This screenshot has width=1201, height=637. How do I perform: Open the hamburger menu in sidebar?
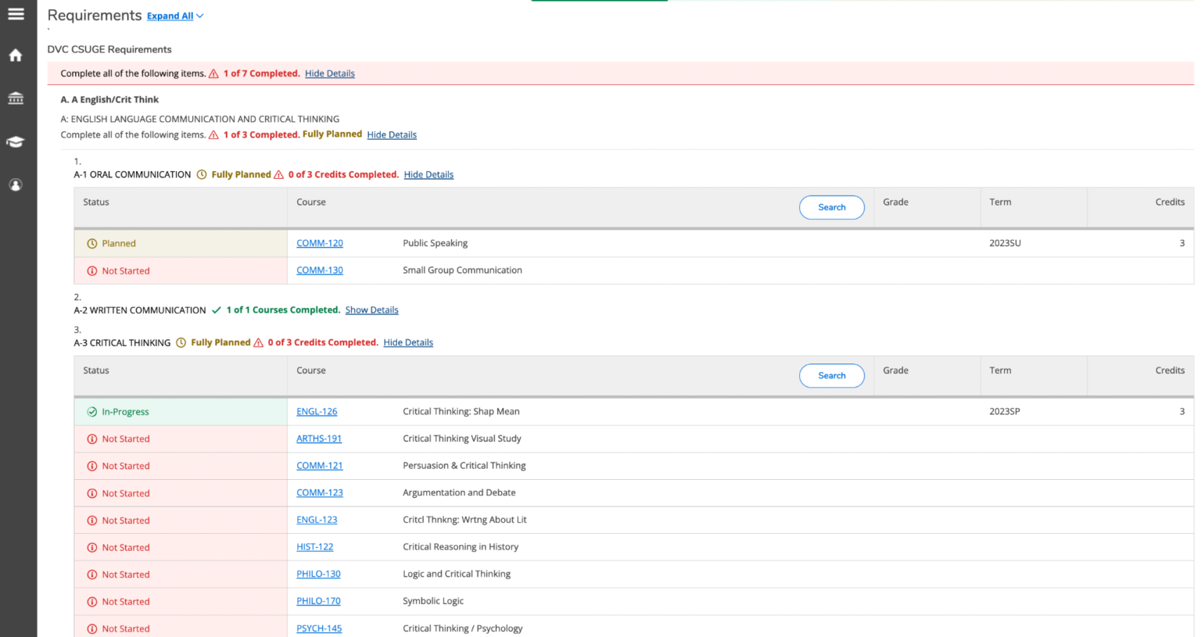16,14
